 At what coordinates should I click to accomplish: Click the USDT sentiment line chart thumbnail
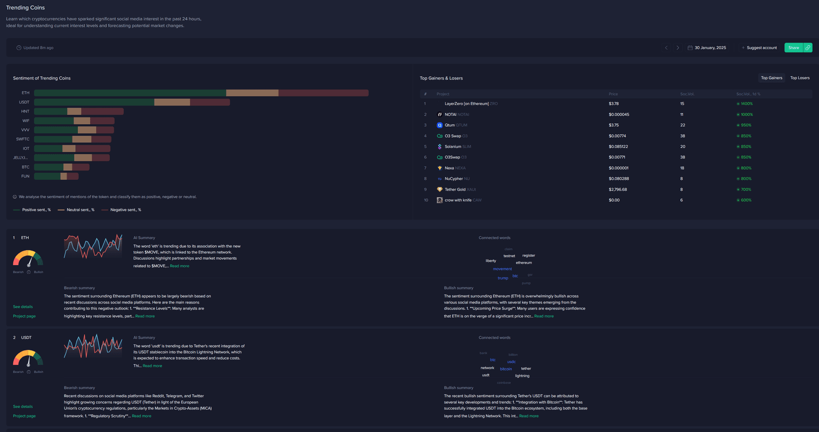93,347
